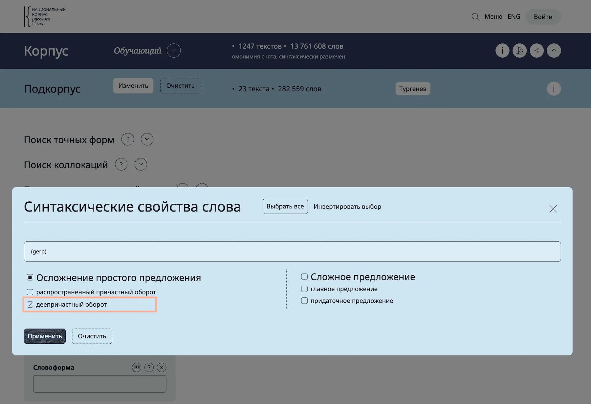Remove Словоформа block with X icon
Image resolution: width=591 pixels, height=404 pixels.
click(x=162, y=367)
